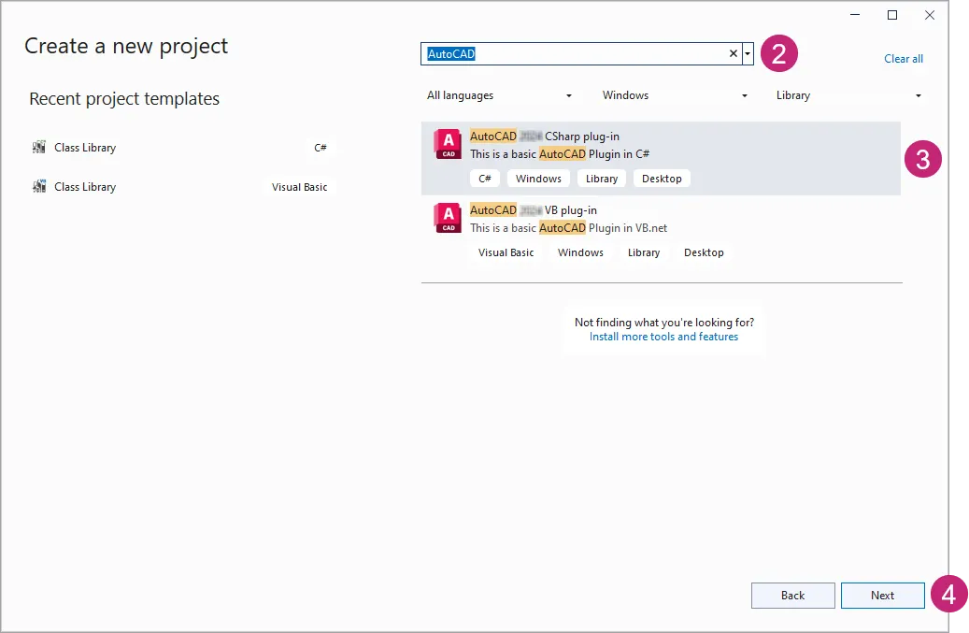Open the Windows platform filter dropdown
The image size is (969, 633).
pos(675,95)
